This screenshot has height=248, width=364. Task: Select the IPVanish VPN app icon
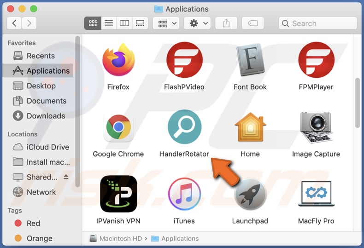tap(118, 194)
